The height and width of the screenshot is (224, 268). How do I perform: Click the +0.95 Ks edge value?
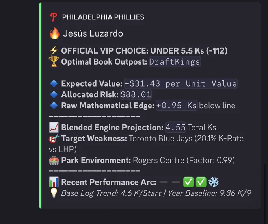177,106
